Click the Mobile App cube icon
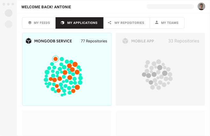 (x=125, y=41)
